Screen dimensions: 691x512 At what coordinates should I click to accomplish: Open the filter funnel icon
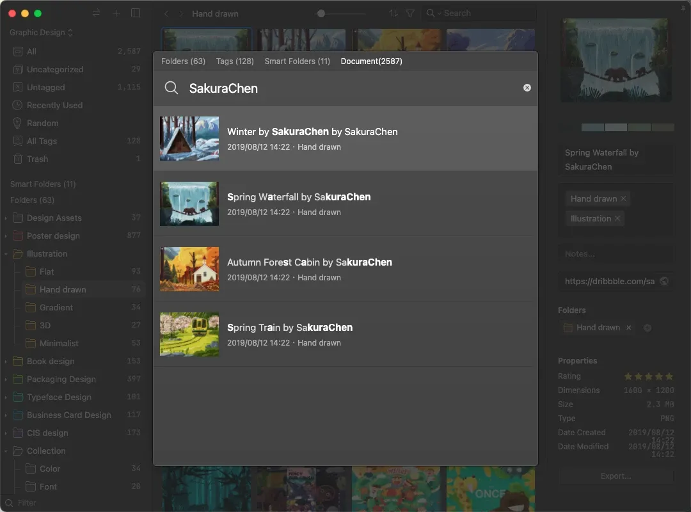point(410,13)
